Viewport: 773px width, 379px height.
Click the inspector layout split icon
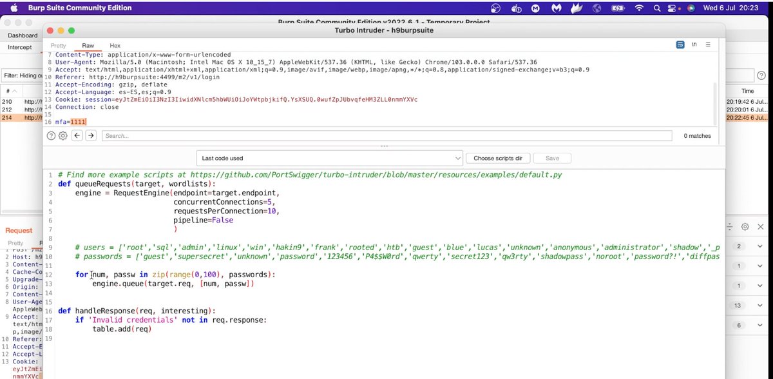tap(729, 227)
